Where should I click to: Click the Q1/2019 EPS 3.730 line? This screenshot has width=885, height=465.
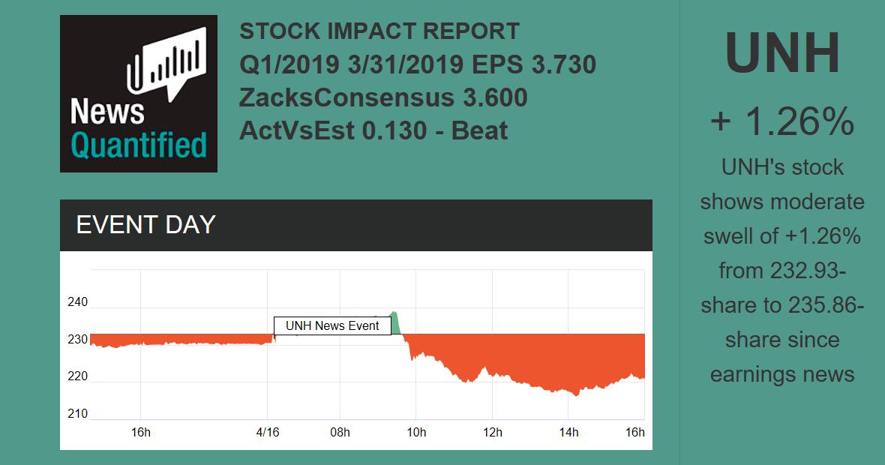click(418, 64)
